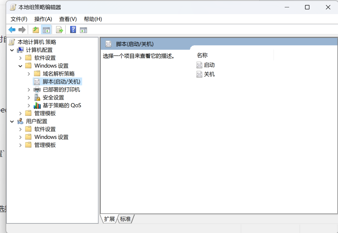The image size is (338, 233).
Task: Click the user icon beside 用户配置
Action: [20, 121]
